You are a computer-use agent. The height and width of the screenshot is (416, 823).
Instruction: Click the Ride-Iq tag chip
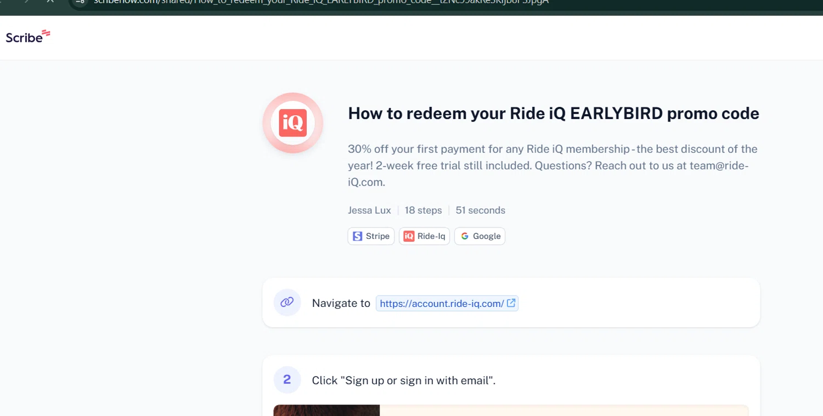click(424, 236)
